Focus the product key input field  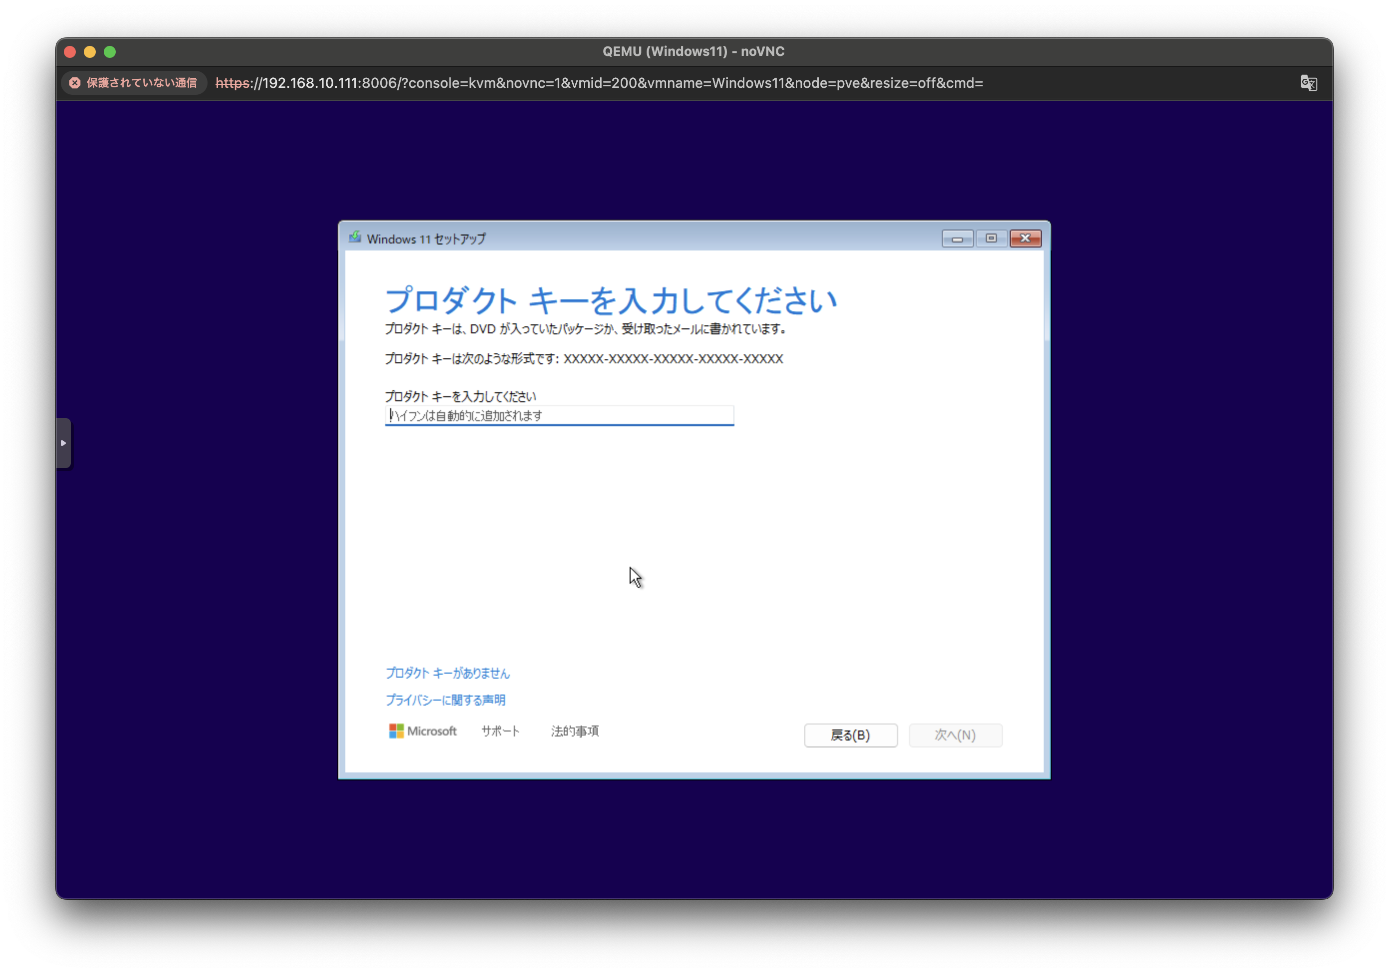click(559, 416)
